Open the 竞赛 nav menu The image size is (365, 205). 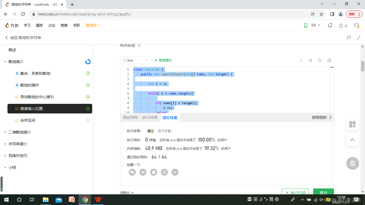point(64,25)
